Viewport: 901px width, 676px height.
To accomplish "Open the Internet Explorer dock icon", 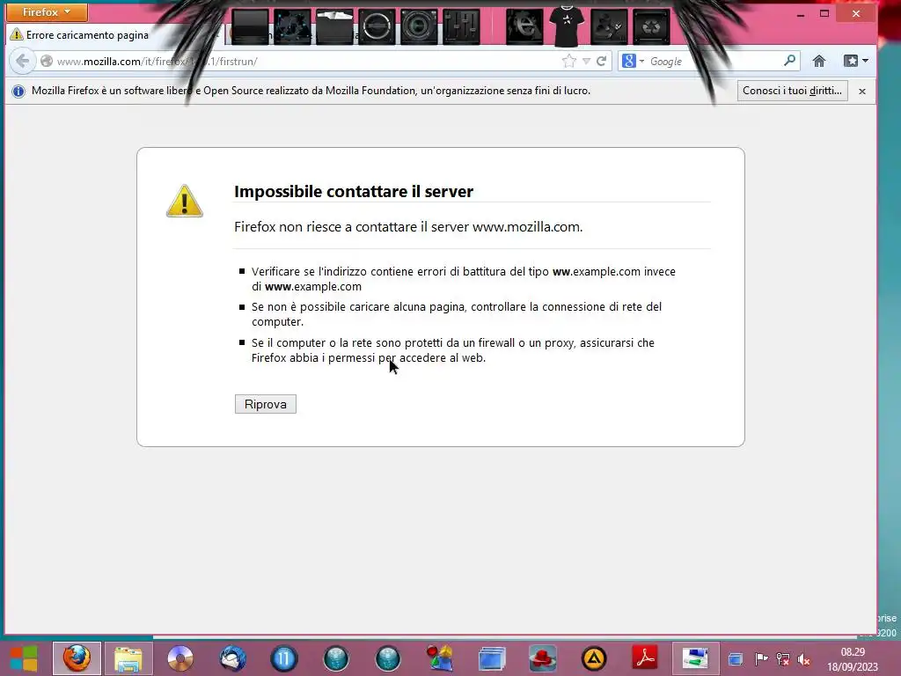I will click(524, 26).
